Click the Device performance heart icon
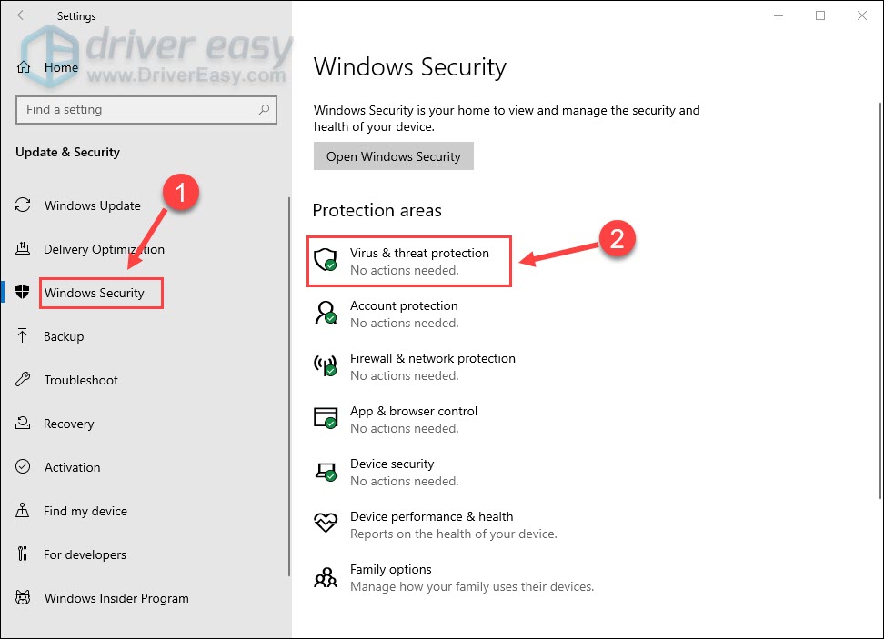This screenshot has height=639, width=884. click(326, 523)
